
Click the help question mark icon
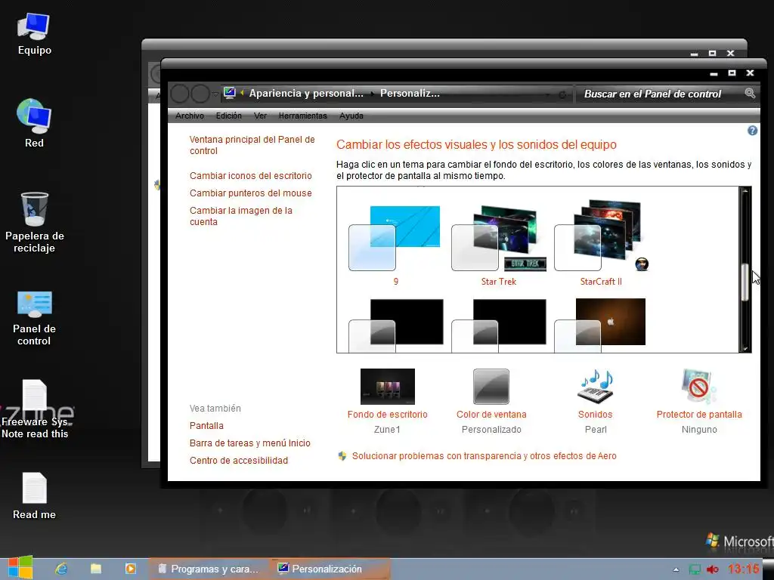[752, 131]
